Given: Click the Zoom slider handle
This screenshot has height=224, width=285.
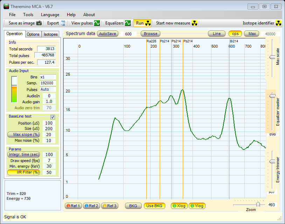Looking at the screenshot, I should click(x=258, y=204).
